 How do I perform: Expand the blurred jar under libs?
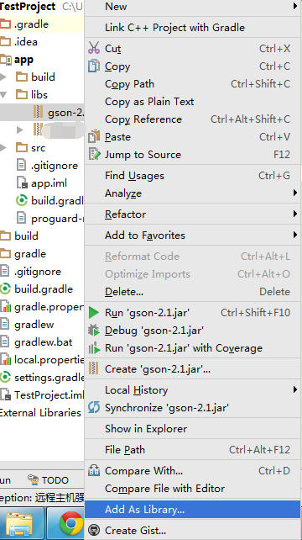20,130
